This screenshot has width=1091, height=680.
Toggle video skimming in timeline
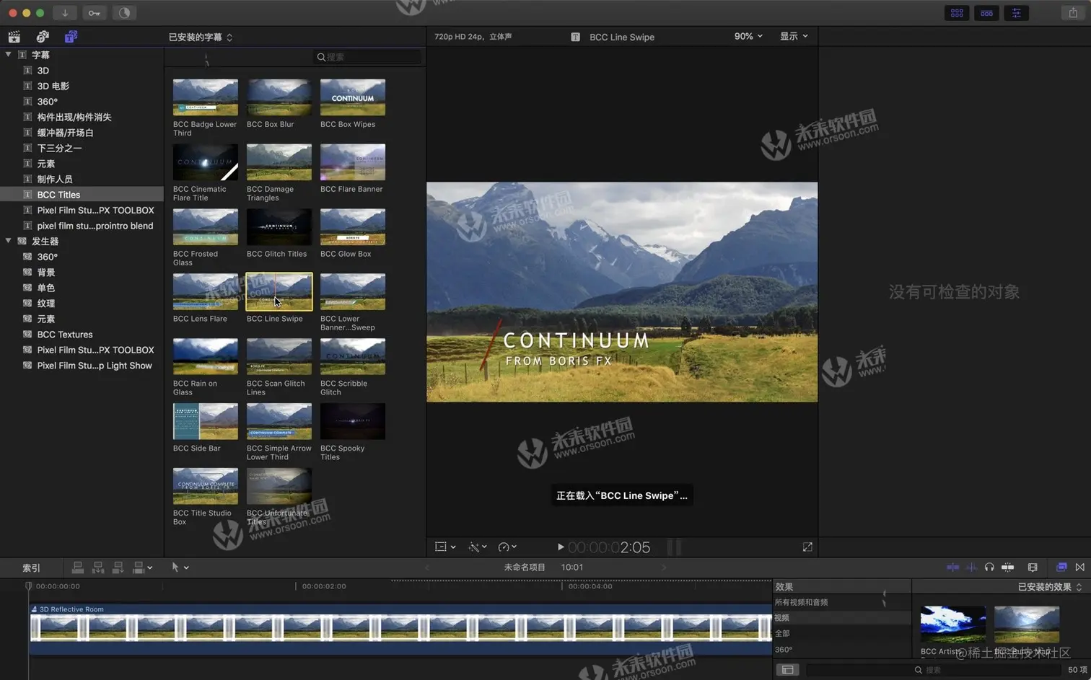[x=952, y=568]
